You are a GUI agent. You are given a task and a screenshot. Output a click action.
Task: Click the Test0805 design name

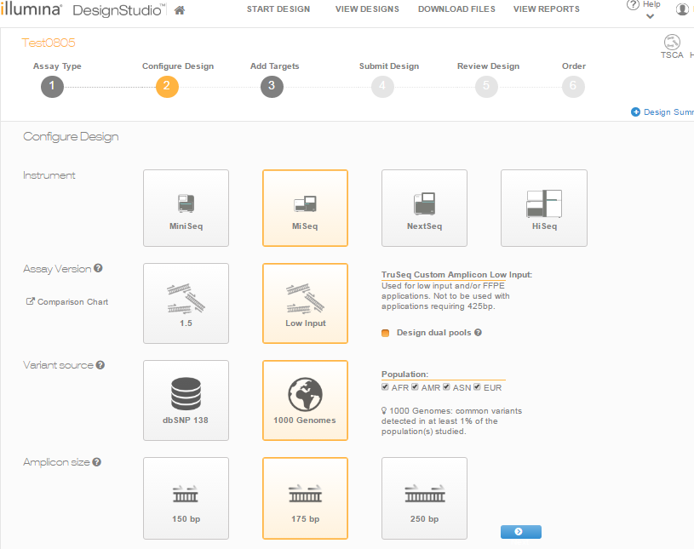[x=49, y=43]
